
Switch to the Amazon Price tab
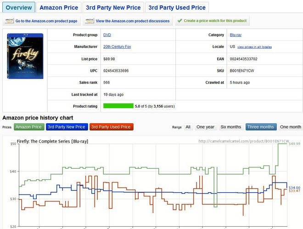click(59, 7)
